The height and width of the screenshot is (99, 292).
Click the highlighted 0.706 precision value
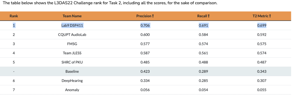pos(145,25)
